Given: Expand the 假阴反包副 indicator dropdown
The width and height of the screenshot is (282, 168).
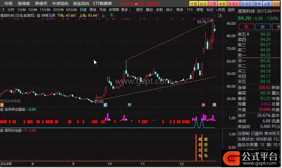Looking at the screenshot, I should pos(2,131).
